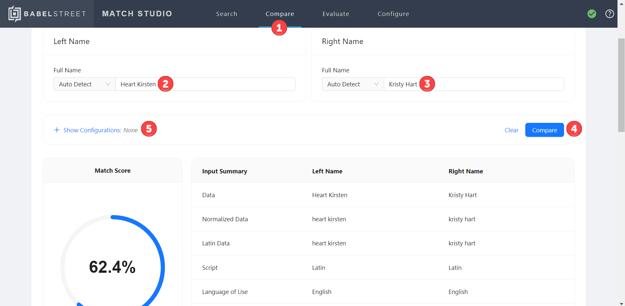The width and height of the screenshot is (625, 306).
Task: Click the scrollbar down arrow
Action: click(621, 303)
